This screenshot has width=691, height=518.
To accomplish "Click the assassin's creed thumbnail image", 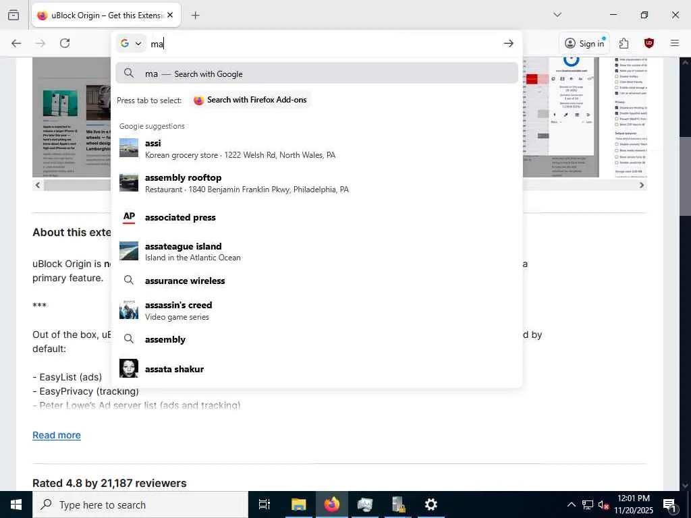I will click(x=129, y=310).
